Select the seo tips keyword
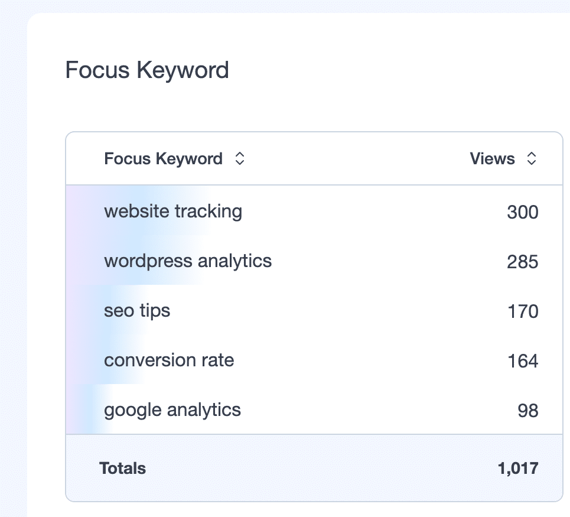The height and width of the screenshot is (517, 570). pyautogui.click(x=137, y=311)
